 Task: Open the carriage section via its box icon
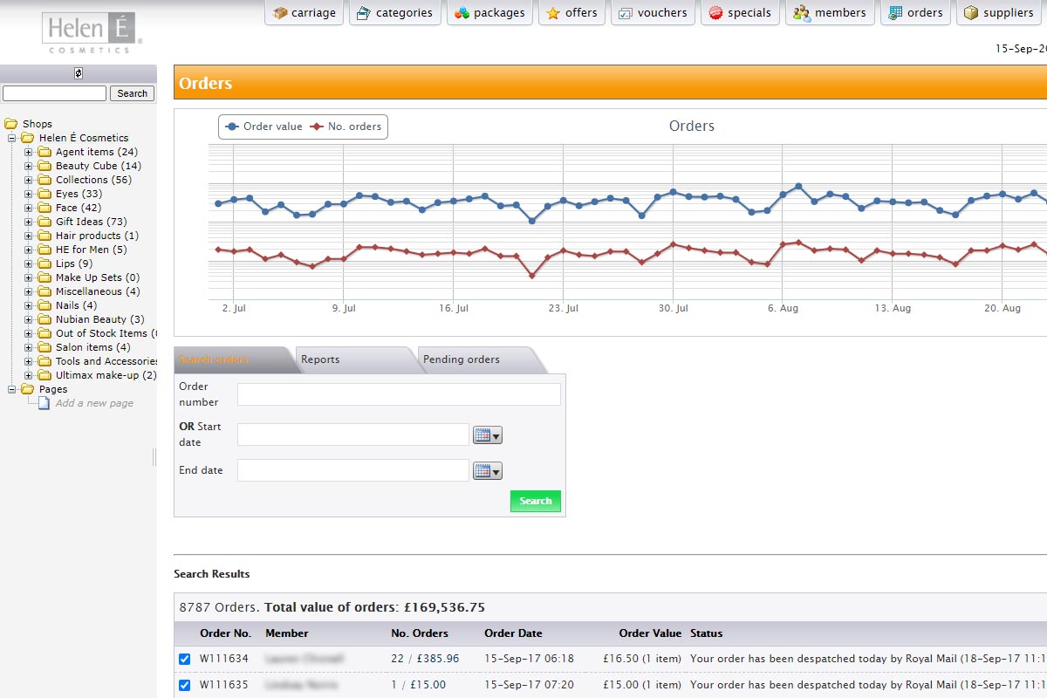tap(280, 13)
